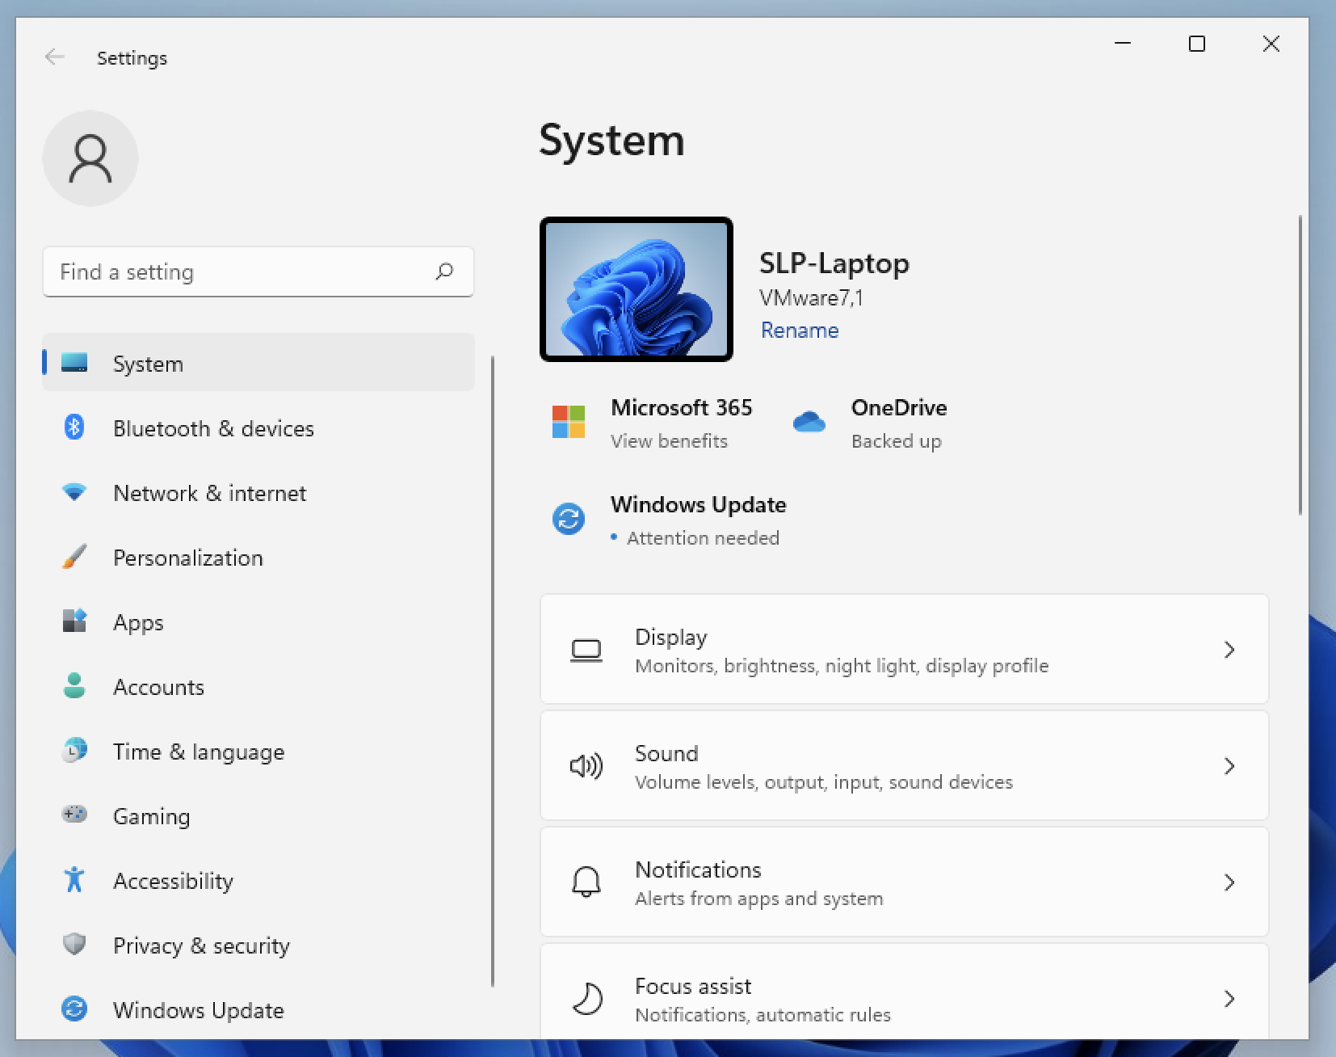
Task: Open Notifications via its chevron arrow
Action: point(1229,882)
